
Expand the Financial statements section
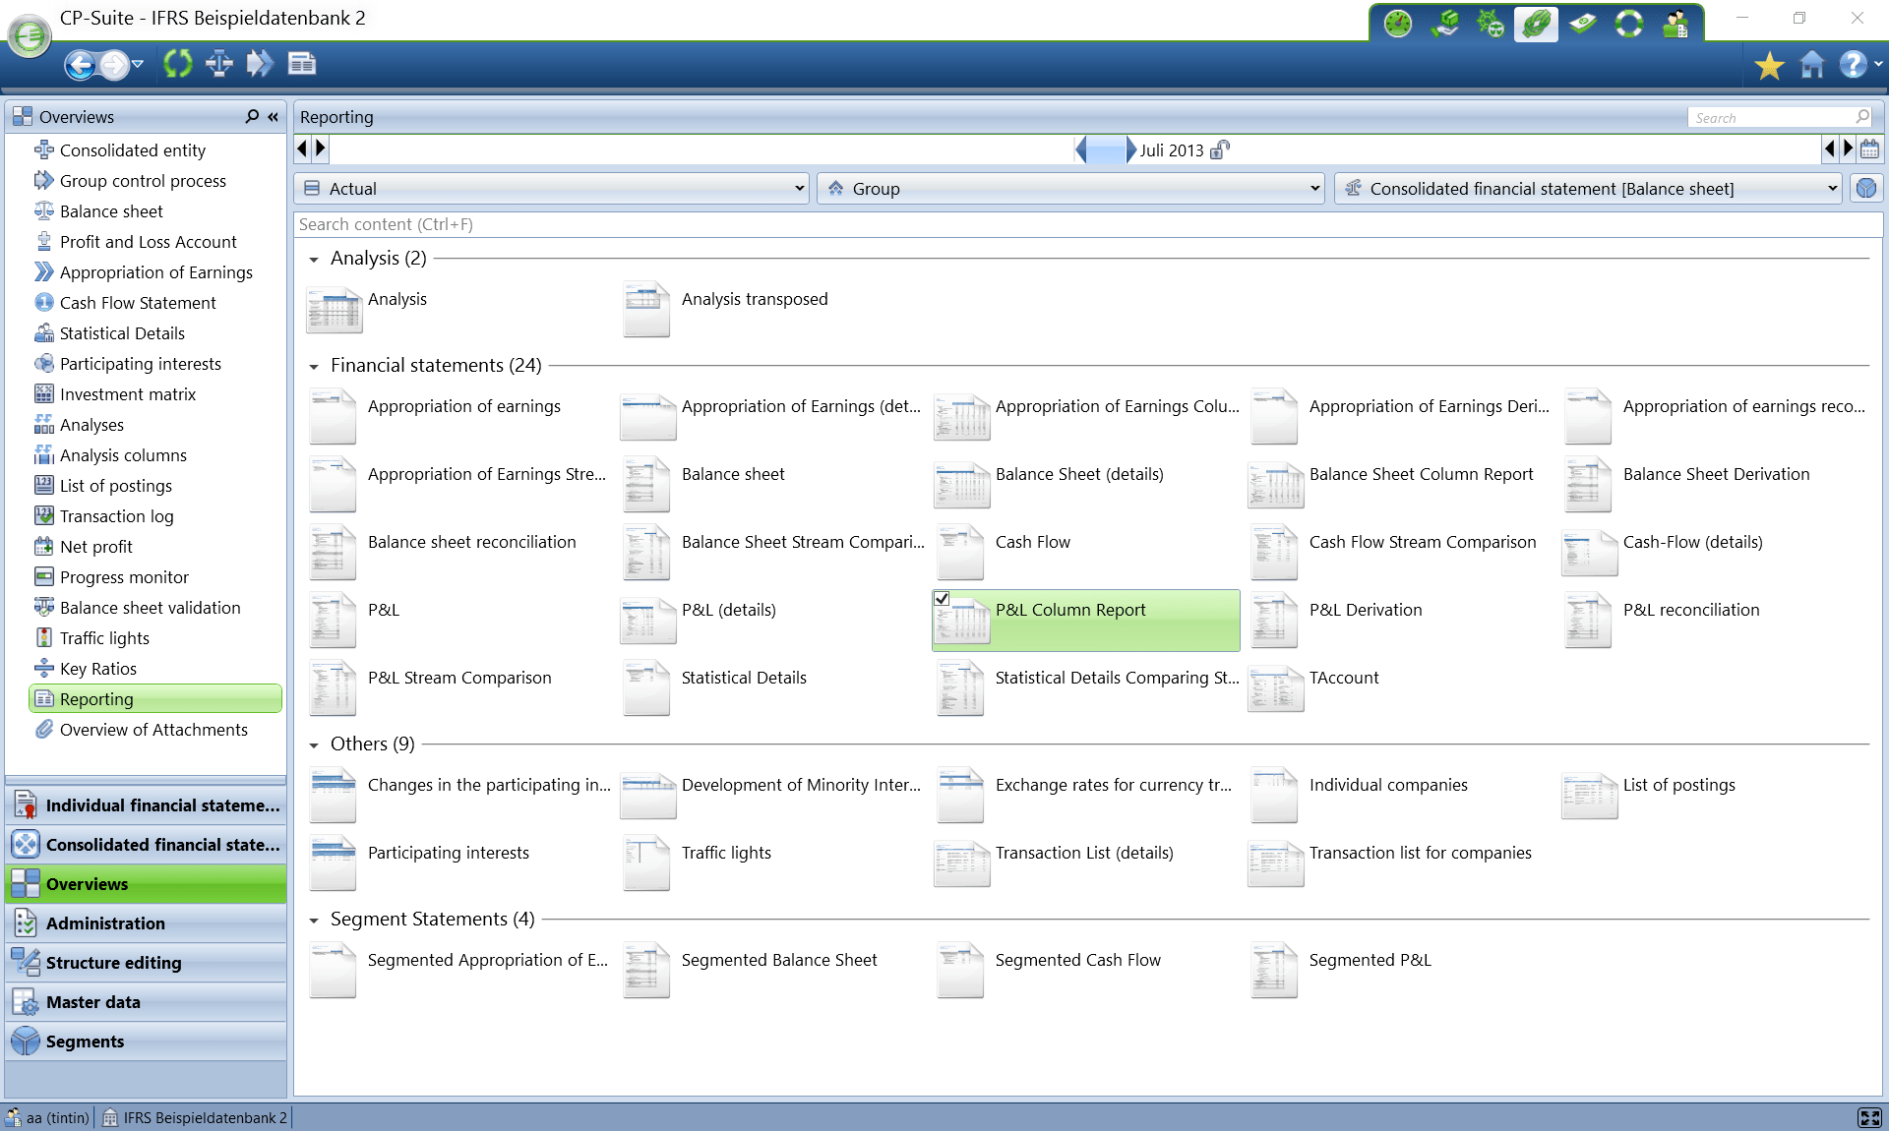tap(312, 365)
